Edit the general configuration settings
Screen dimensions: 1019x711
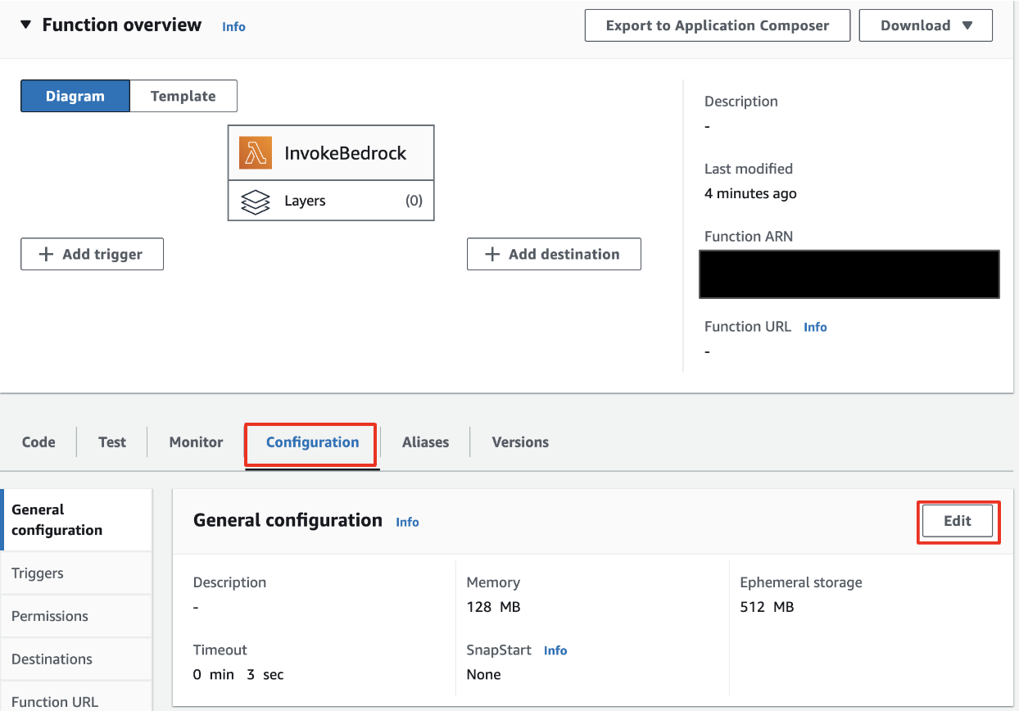(x=958, y=521)
